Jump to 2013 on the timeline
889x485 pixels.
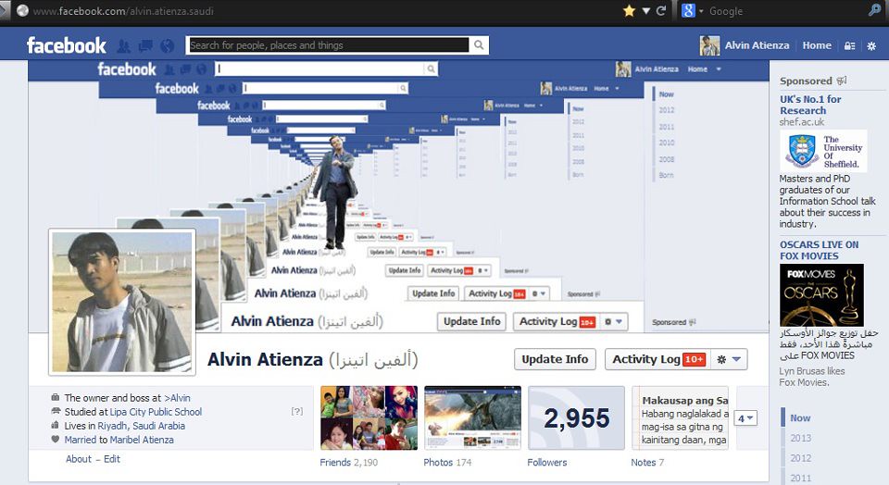click(800, 438)
